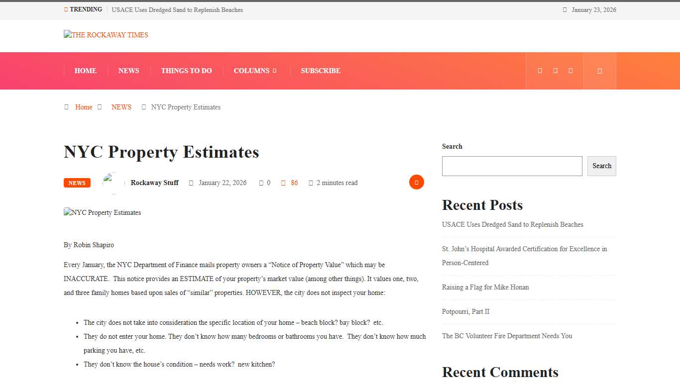Viewport: 680px width, 382px height.
Task: Click the Instagram icon in the header
Action: [x=570, y=71]
